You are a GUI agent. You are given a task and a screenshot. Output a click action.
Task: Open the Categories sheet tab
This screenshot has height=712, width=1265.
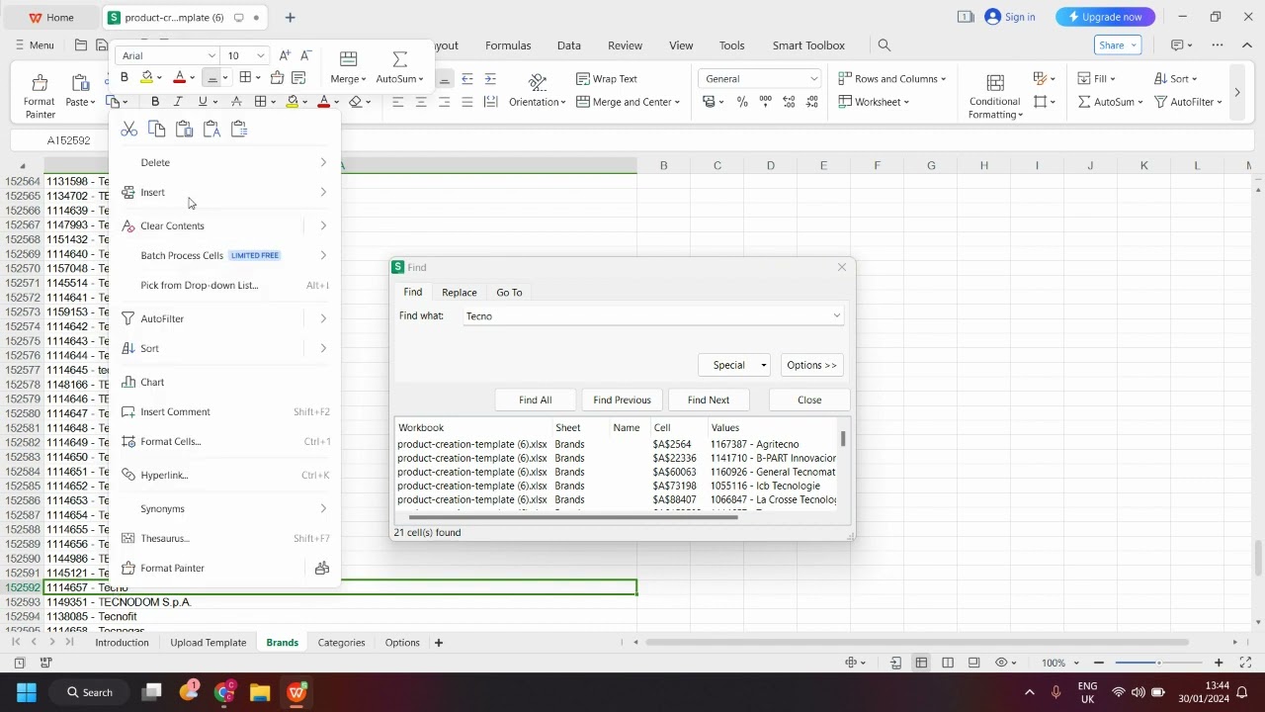[341, 643]
